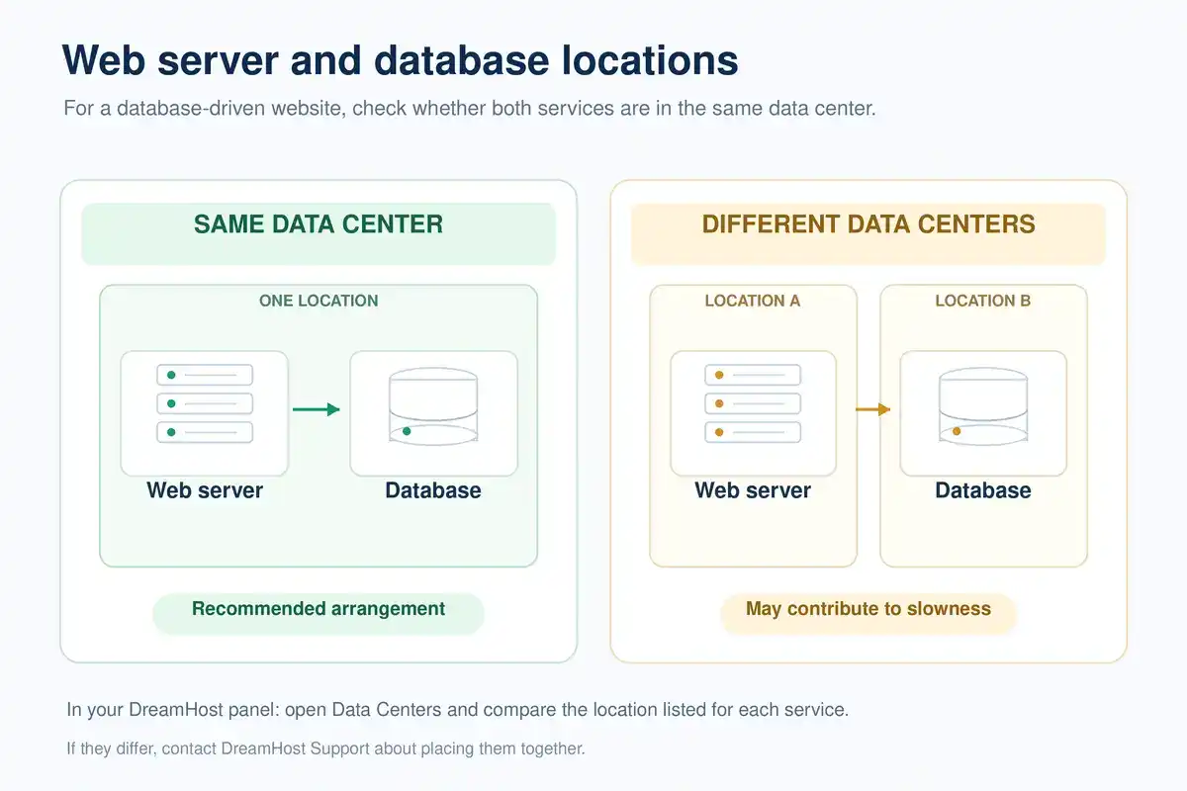
Task: Click the 'LOCATION A' label
Action: click(753, 301)
